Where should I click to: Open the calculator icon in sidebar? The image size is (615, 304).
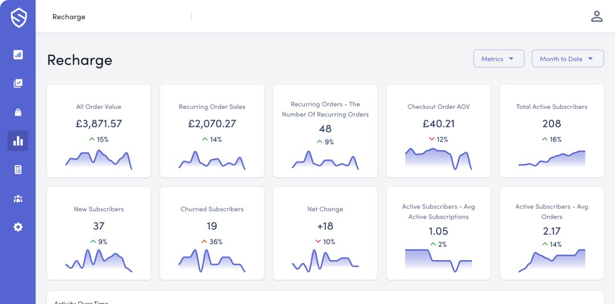pos(18,170)
